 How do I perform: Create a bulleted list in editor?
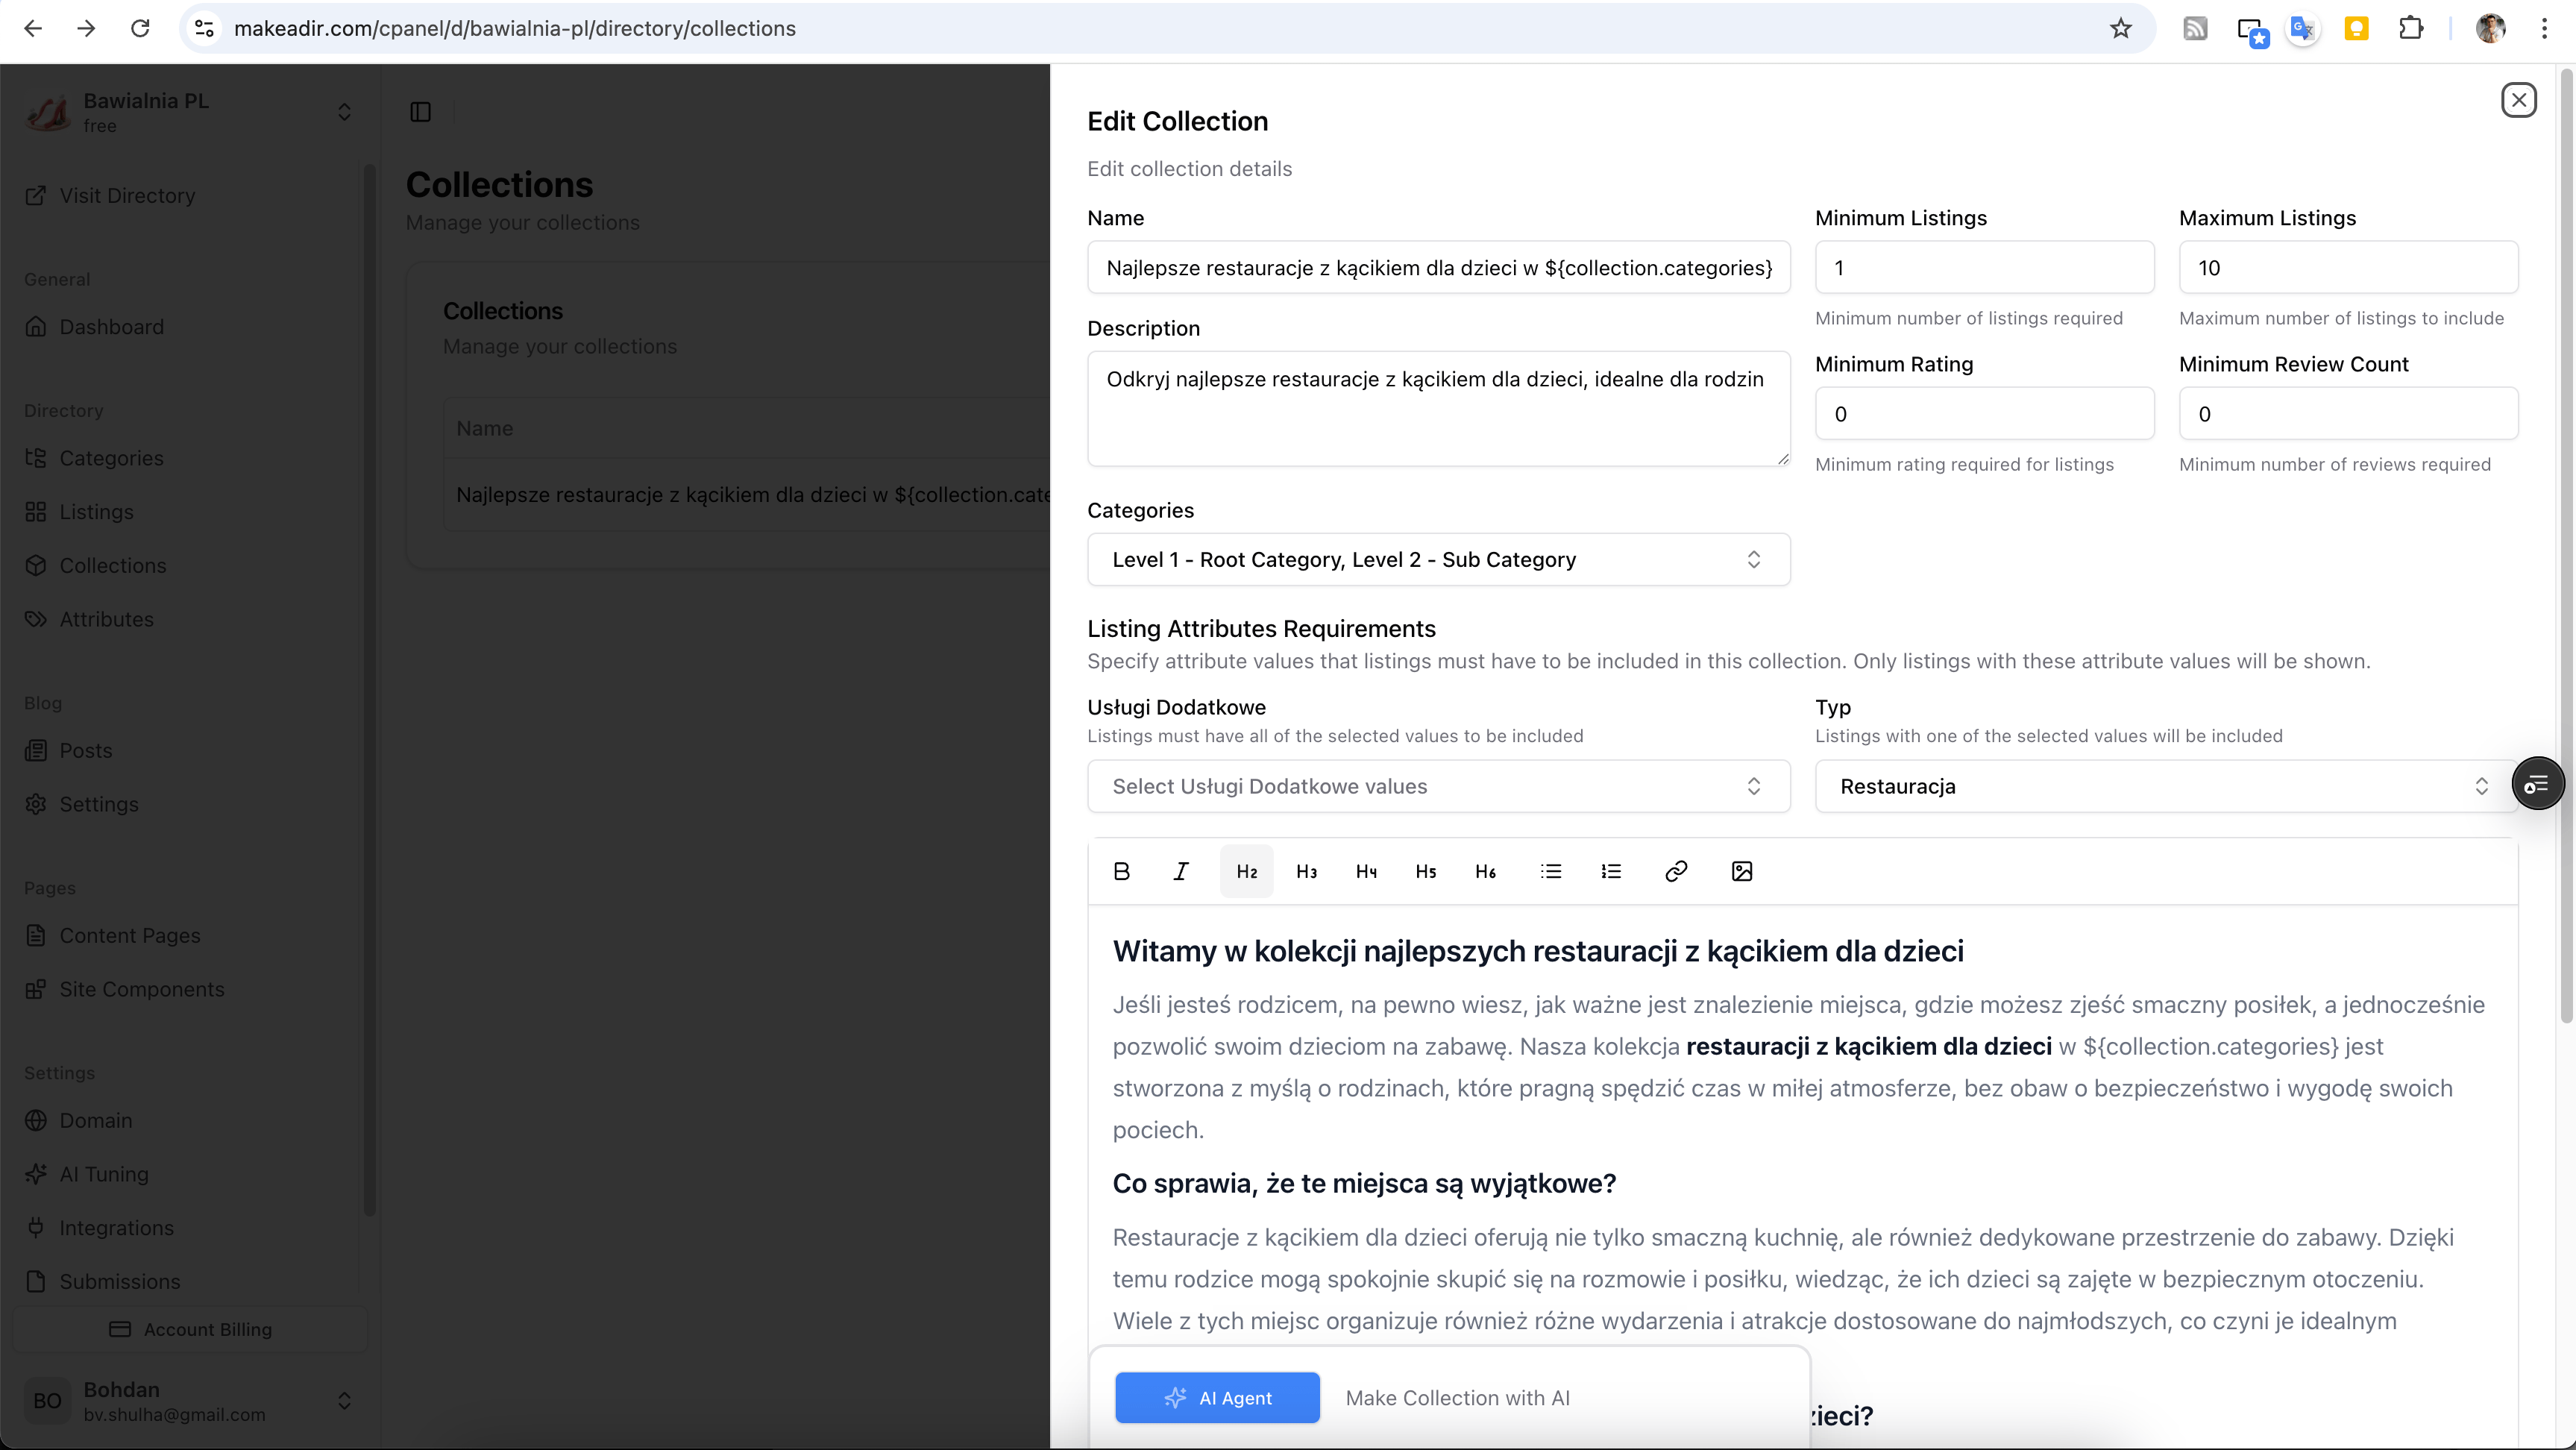(1551, 871)
